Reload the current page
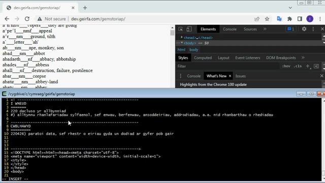The image size is (325, 183). point(27,19)
